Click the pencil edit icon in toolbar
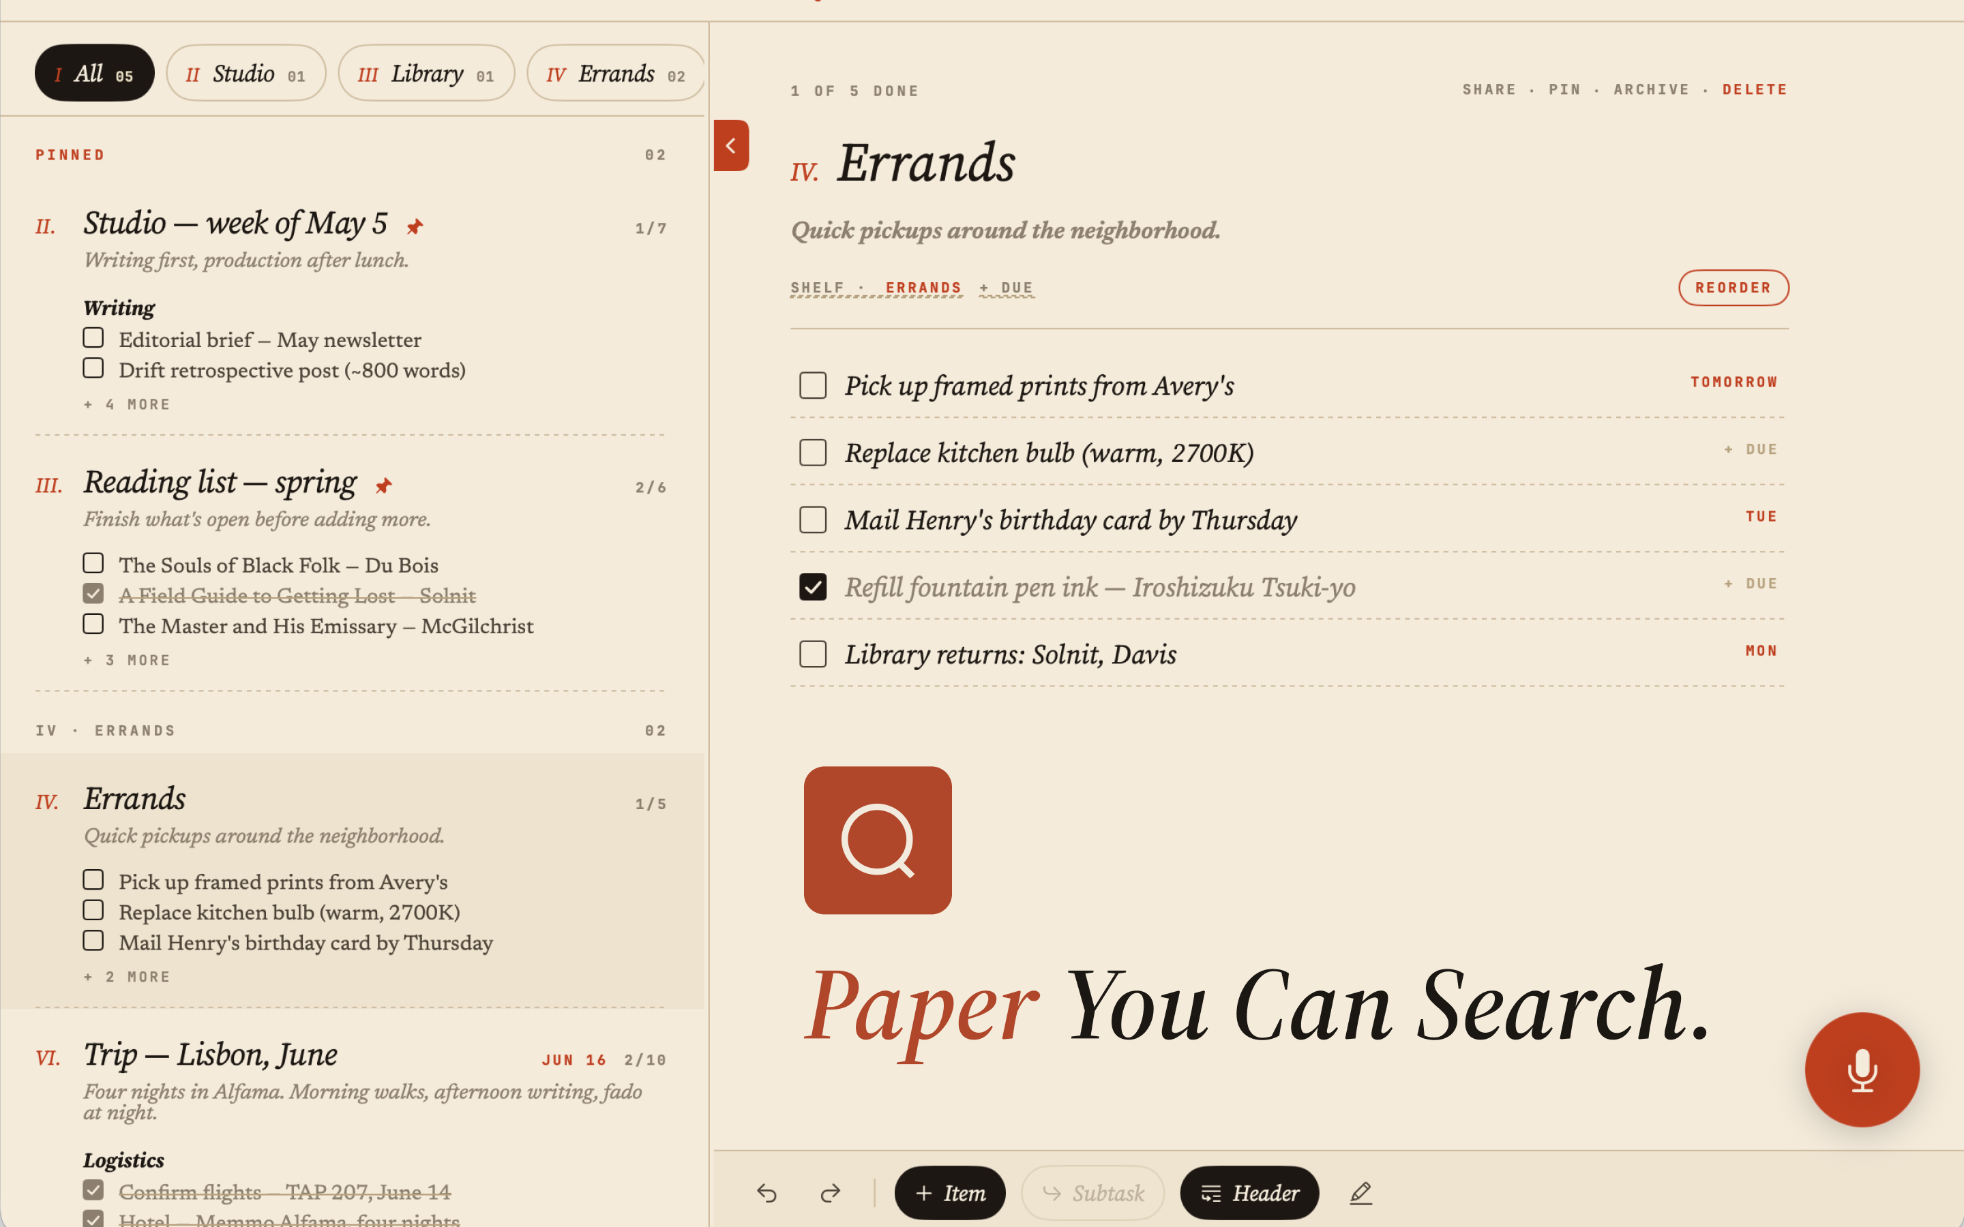 (x=1361, y=1193)
